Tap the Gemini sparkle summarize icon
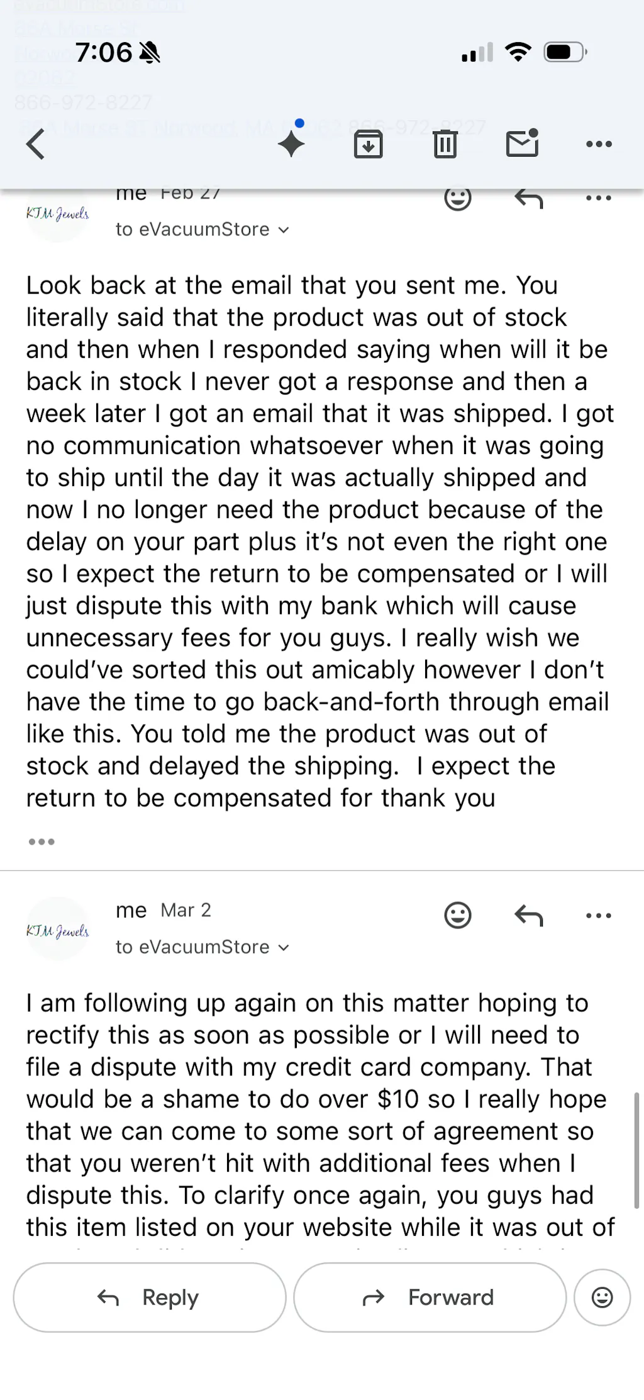This screenshot has width=644, height=1400. (x=292, y=143)
